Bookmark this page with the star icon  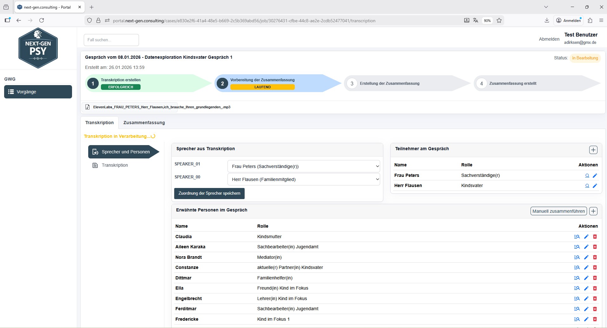point(499,21)
